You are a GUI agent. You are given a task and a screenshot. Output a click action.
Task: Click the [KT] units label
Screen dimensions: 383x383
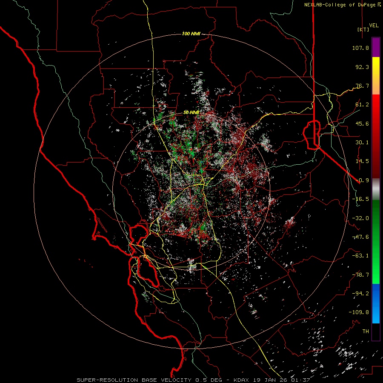(363, 29)
